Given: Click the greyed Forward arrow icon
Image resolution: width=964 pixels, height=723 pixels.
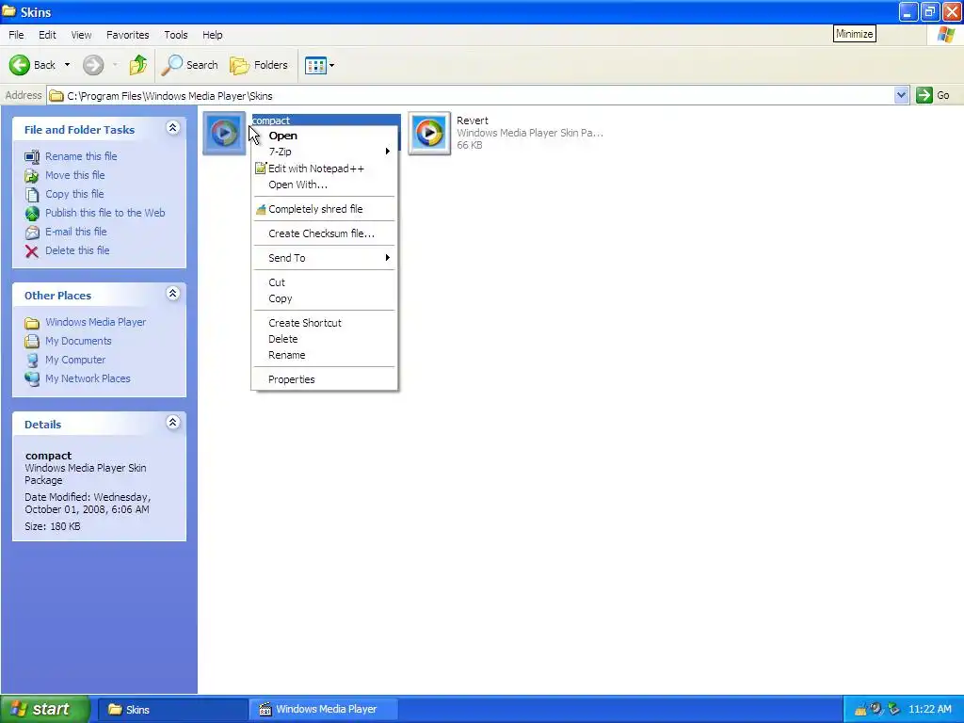Looking at the screenshot, I should (93, 65).
